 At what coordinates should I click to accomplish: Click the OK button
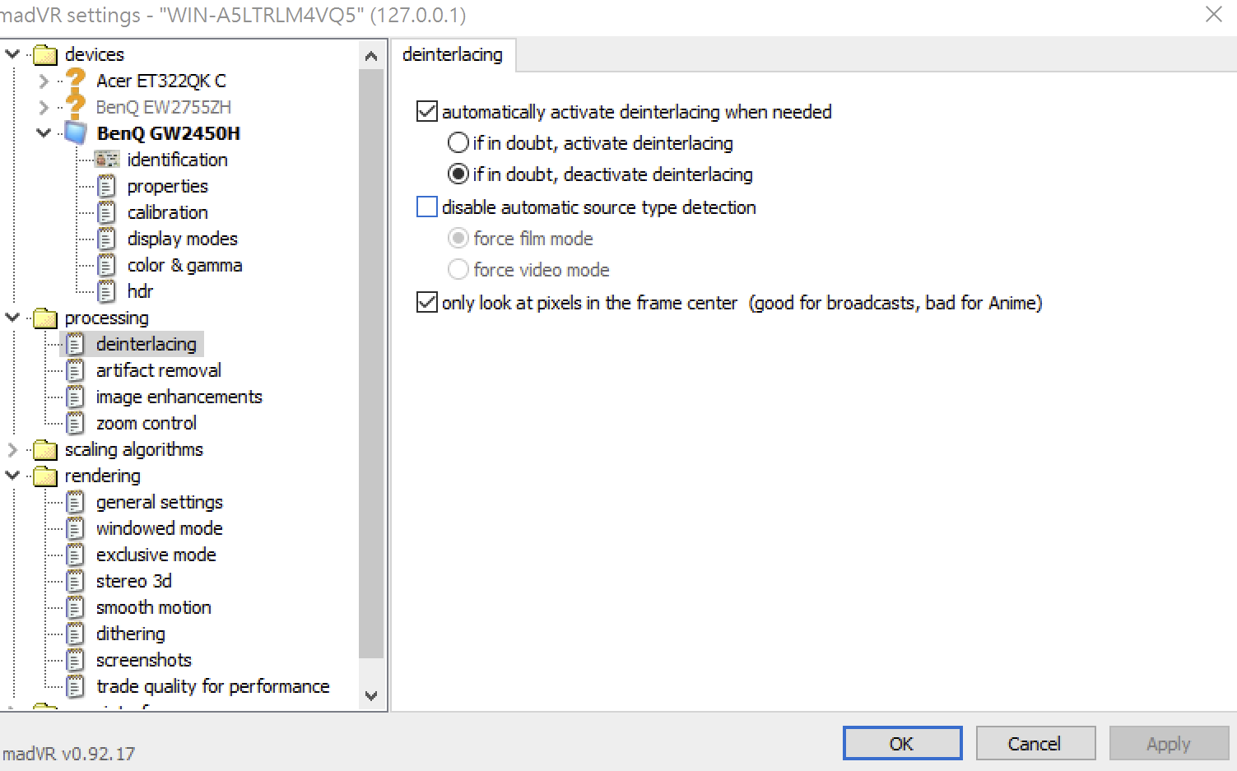[x=903, y=743]
